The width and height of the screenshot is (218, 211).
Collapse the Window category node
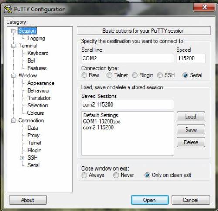coord(14,76)
